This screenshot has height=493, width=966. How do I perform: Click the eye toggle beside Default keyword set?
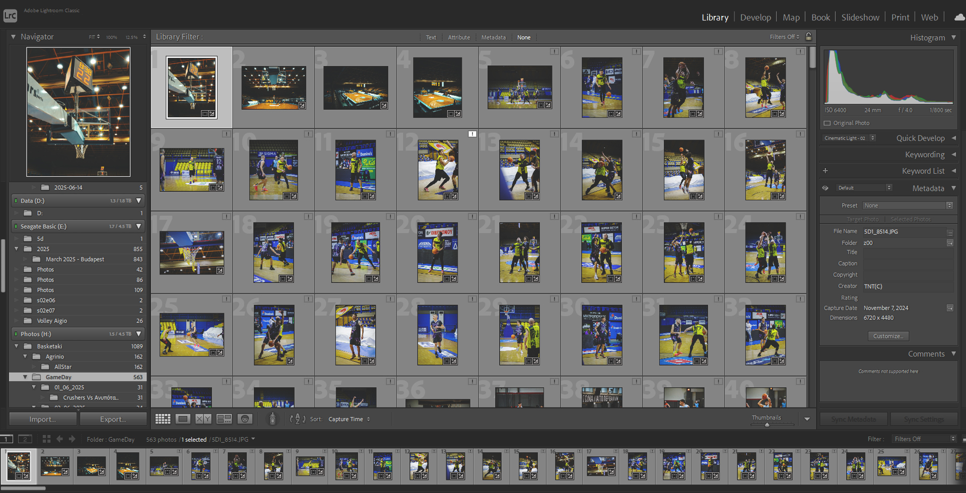point(825,187)
